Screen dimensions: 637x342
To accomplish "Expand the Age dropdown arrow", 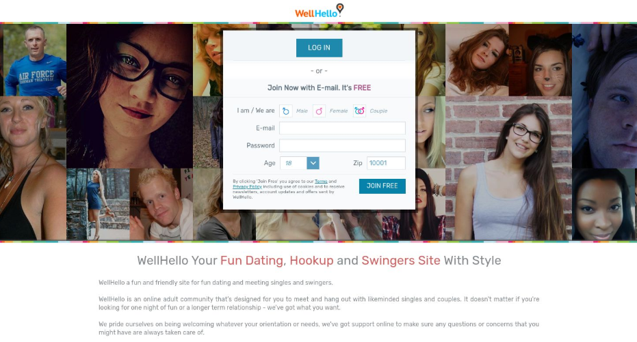I will click(313, 163).
